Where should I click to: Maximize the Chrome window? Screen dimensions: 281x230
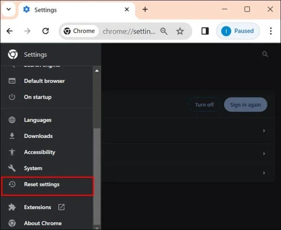coord(247,9)
